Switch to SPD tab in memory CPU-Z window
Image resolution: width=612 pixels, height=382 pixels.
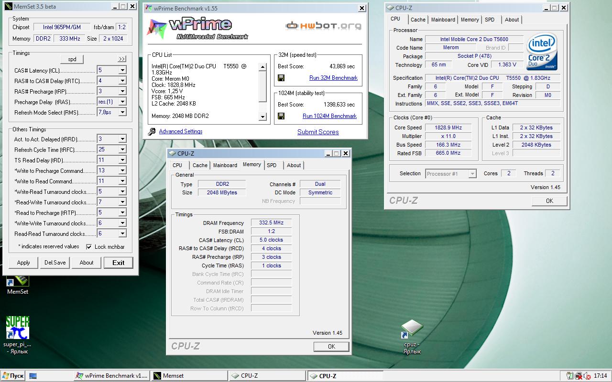(x=272, y=165)
